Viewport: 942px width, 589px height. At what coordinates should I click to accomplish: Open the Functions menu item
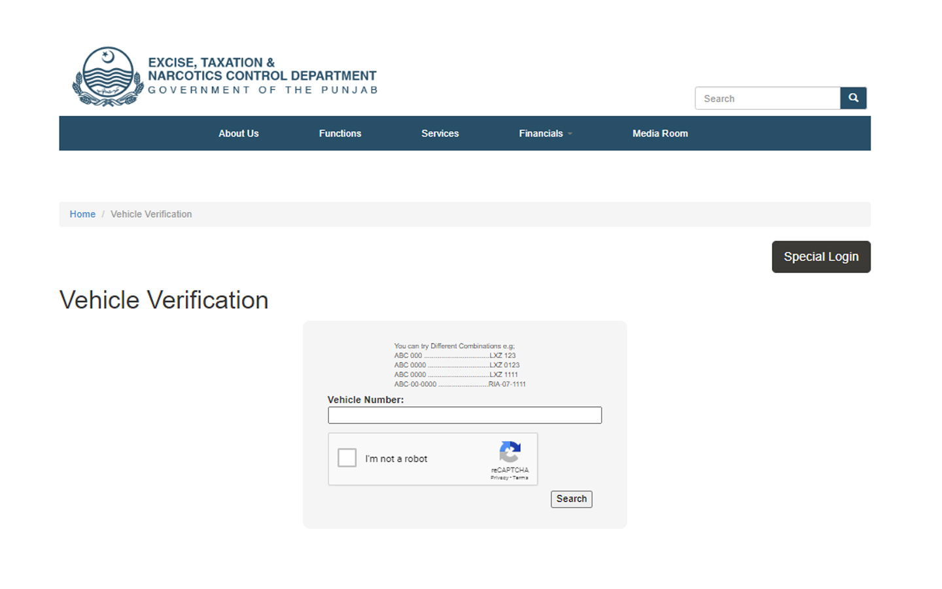pyautogui.click(x=340, y=134)
